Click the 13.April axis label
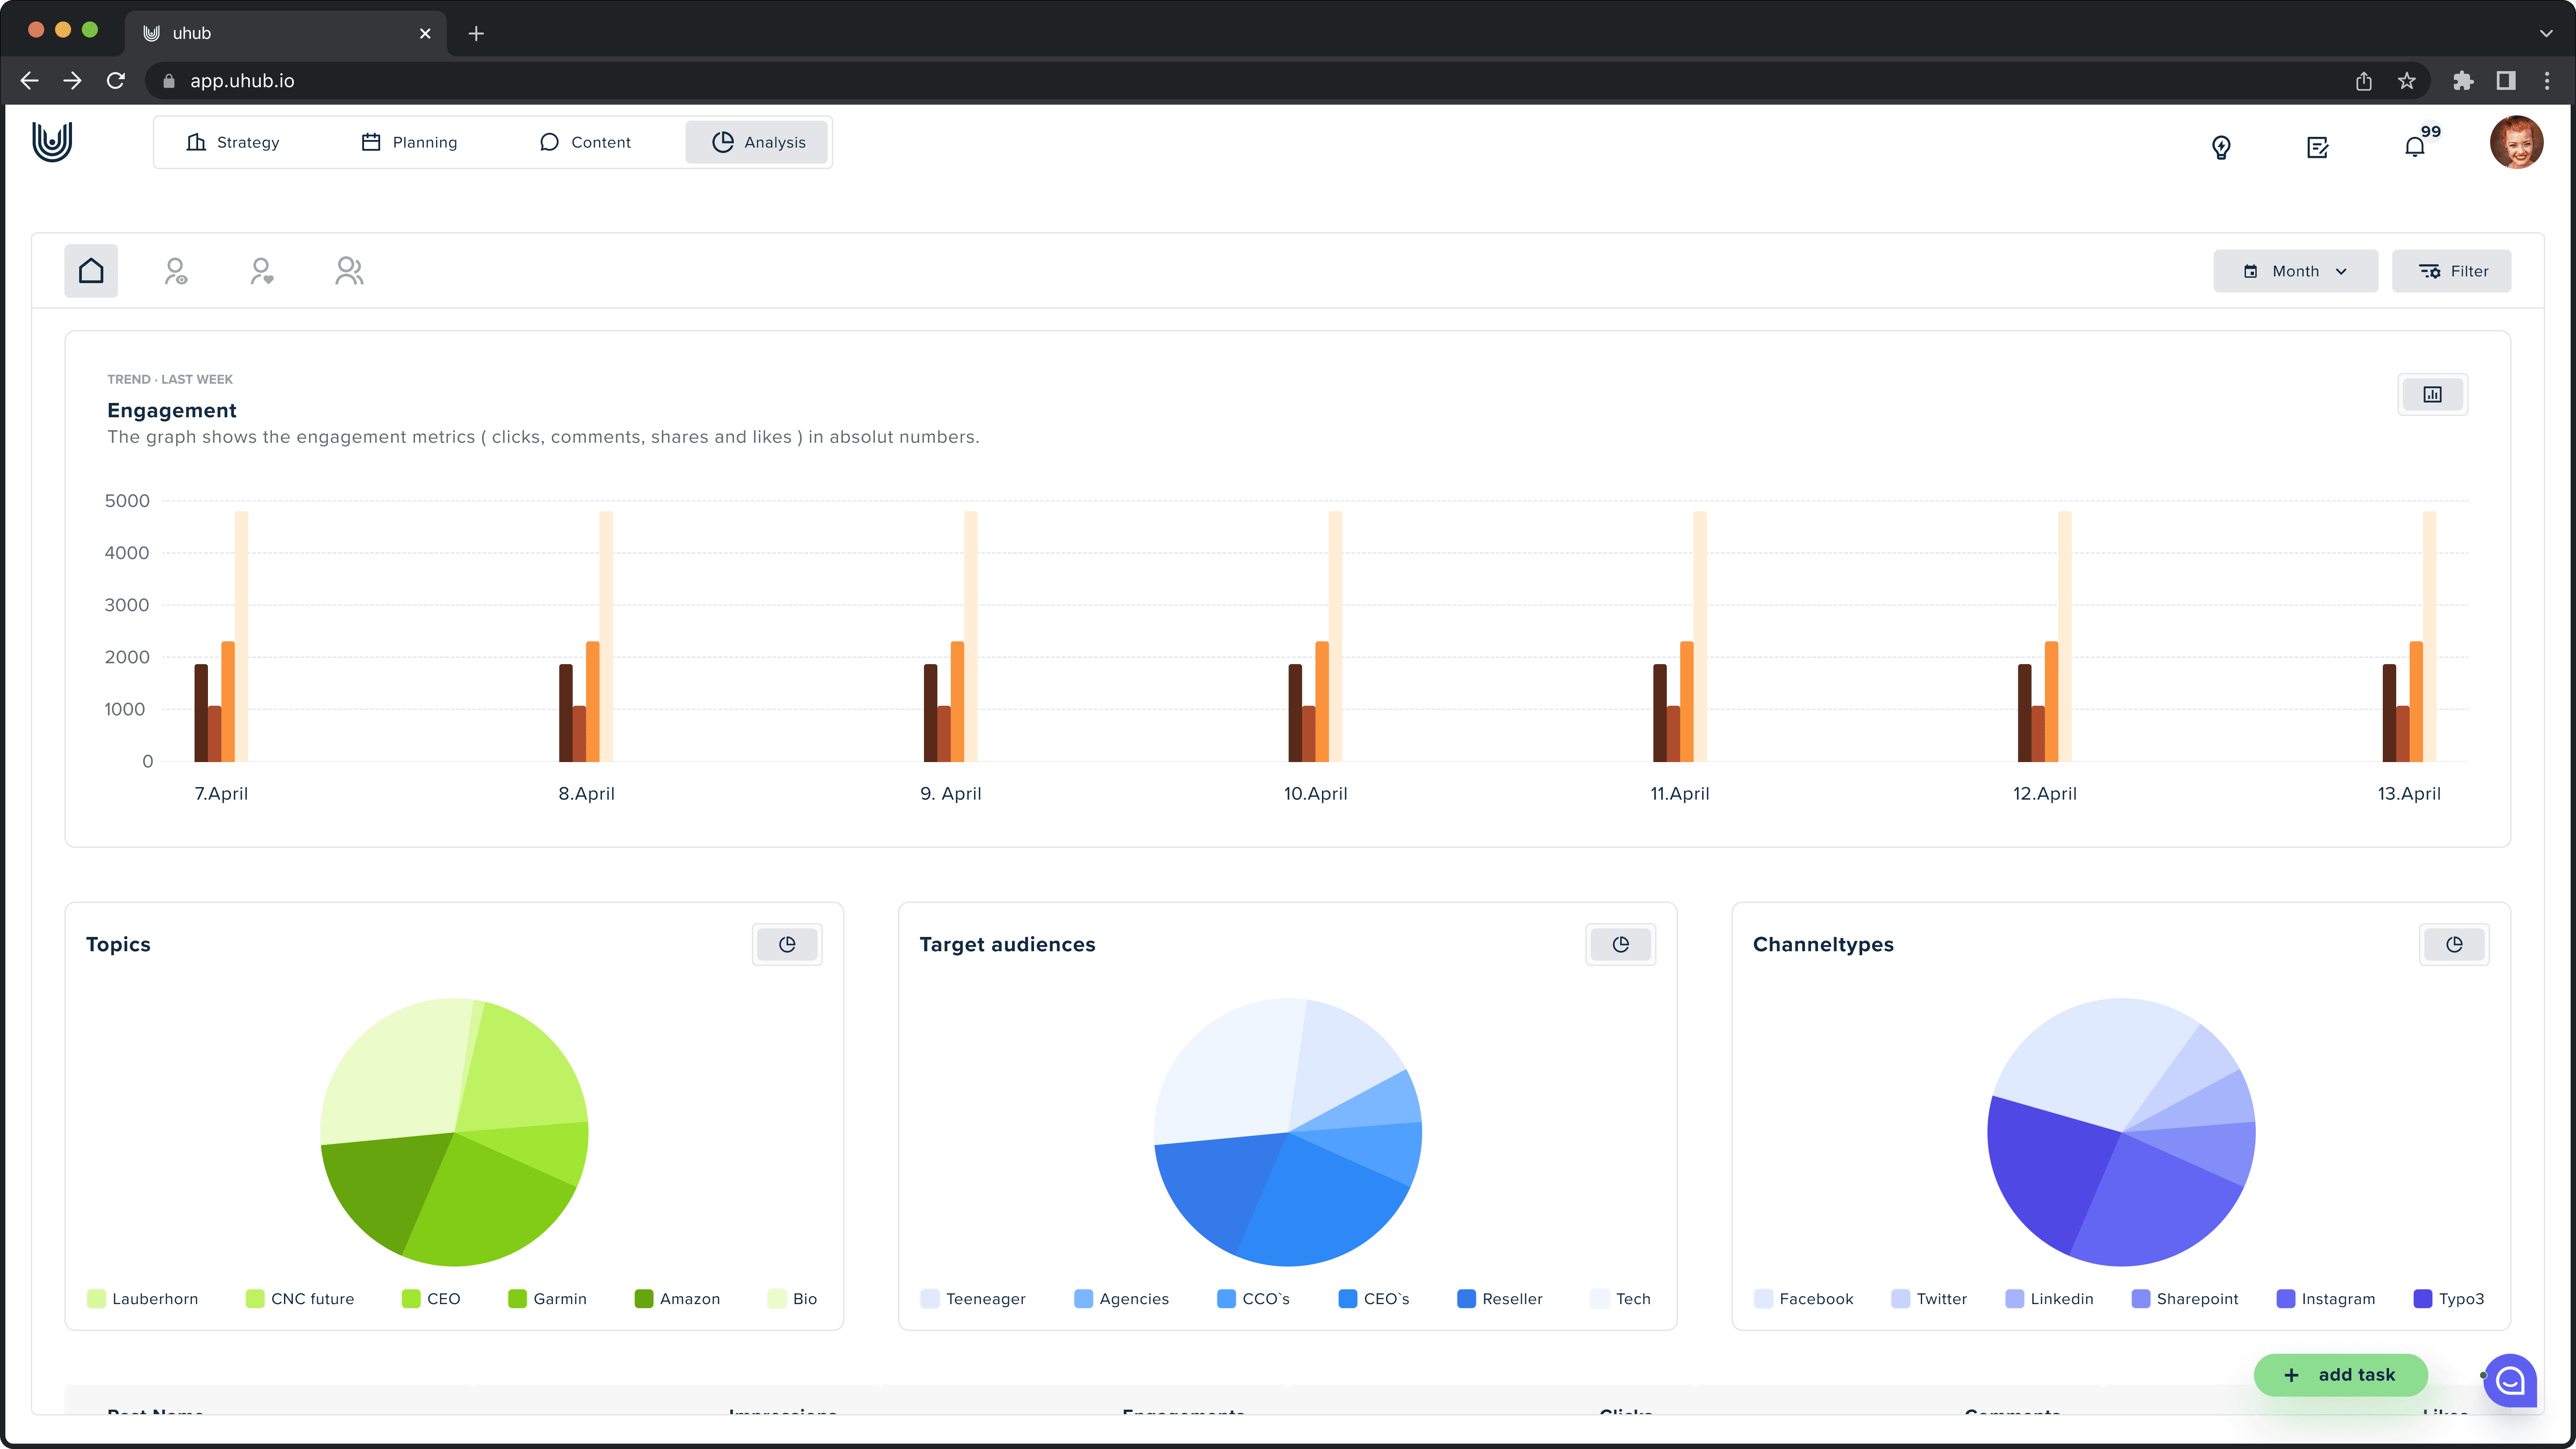This screenshot has width=2576, height=1449. point(2409,793)
